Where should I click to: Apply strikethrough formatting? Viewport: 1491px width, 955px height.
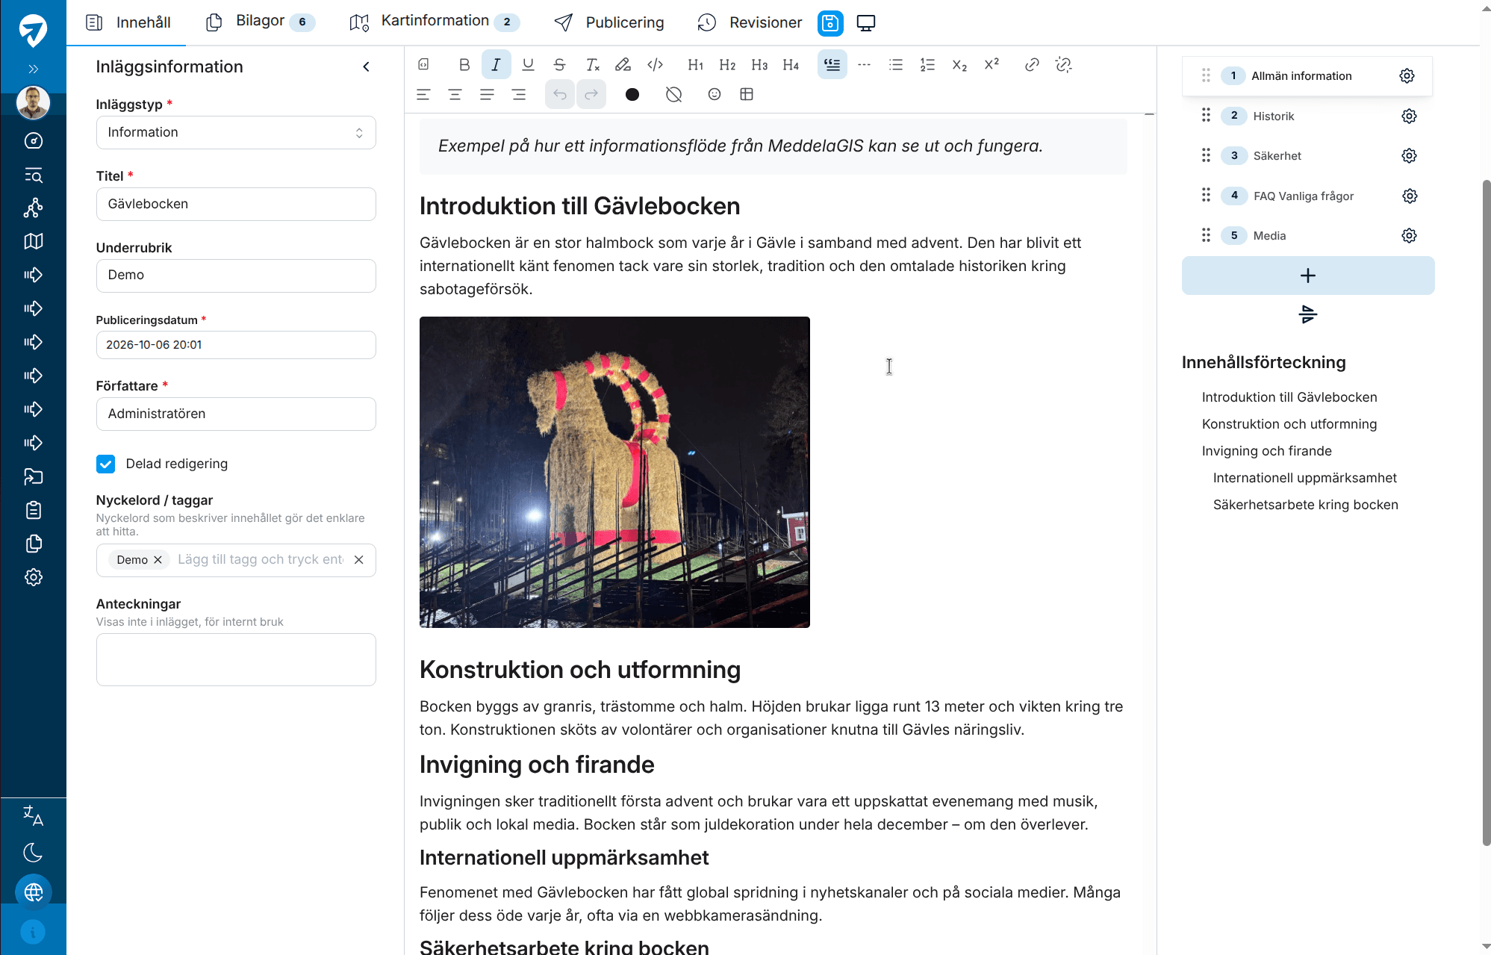tap(559, 65)
